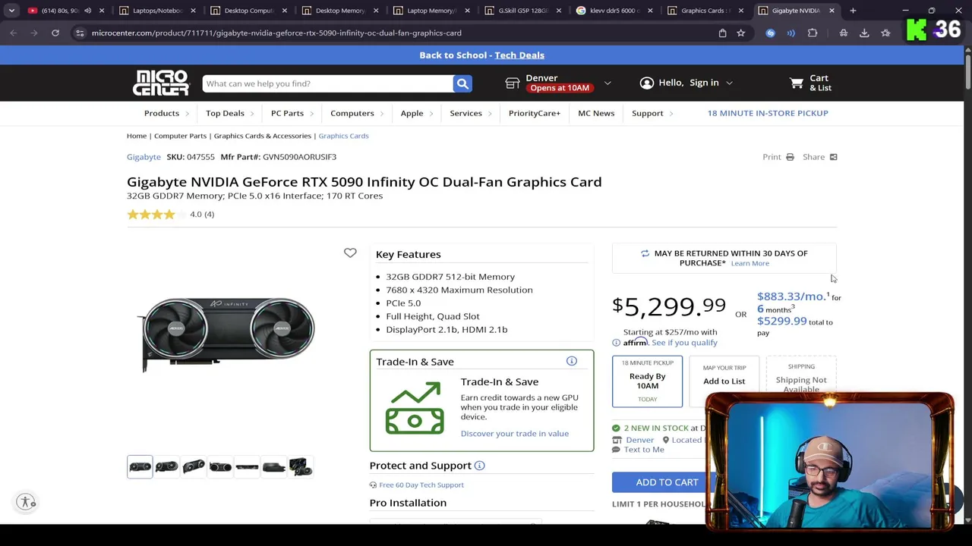This screenshot has height=546, width=972.
Task: Reload the Micro Center page
Action: 55,33
